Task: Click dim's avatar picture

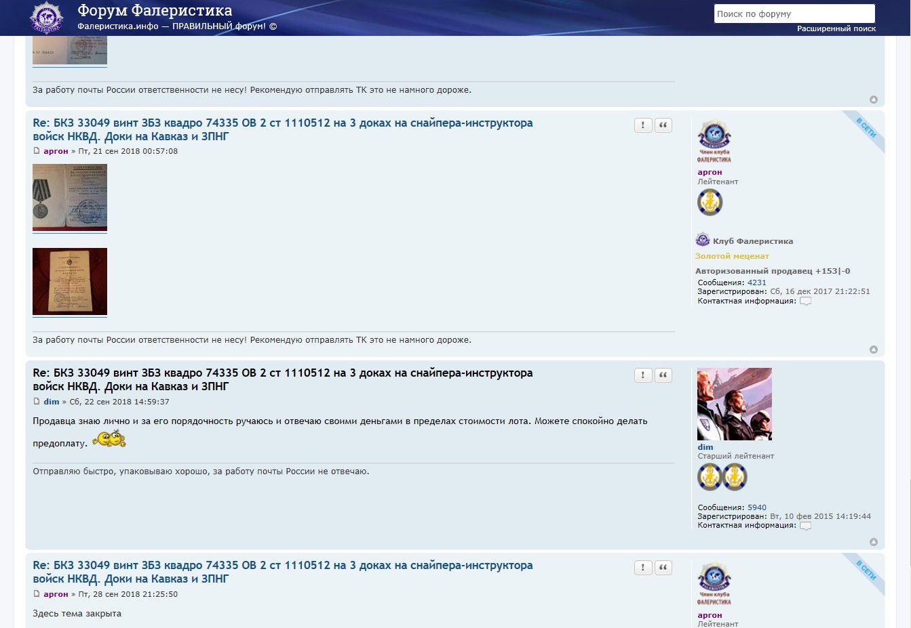Action: [734, 404]
